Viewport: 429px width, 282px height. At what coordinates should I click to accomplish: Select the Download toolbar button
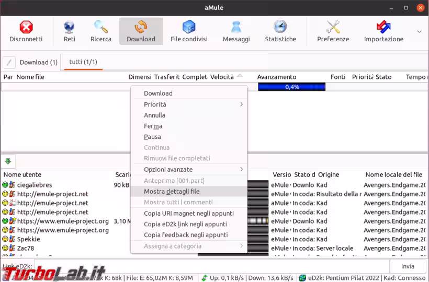pos(141,31)
